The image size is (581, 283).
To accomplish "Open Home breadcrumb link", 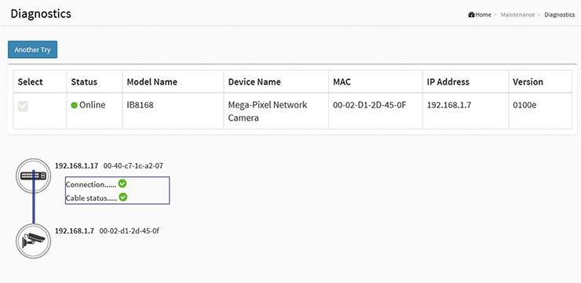I will (483, 15).
